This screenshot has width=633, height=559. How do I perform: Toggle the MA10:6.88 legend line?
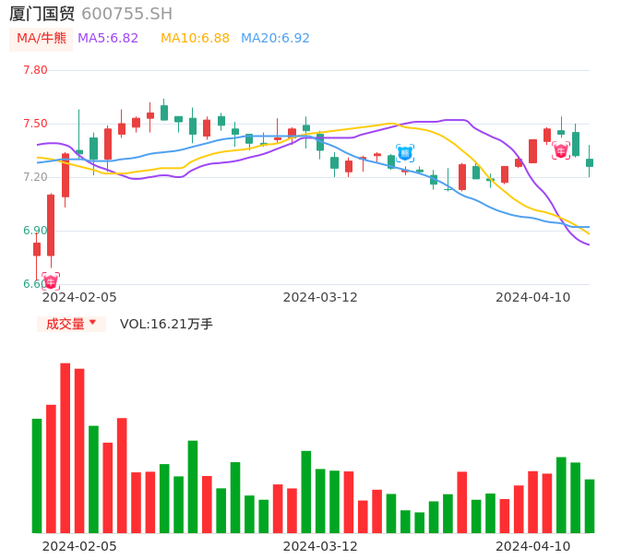(195, 39)
